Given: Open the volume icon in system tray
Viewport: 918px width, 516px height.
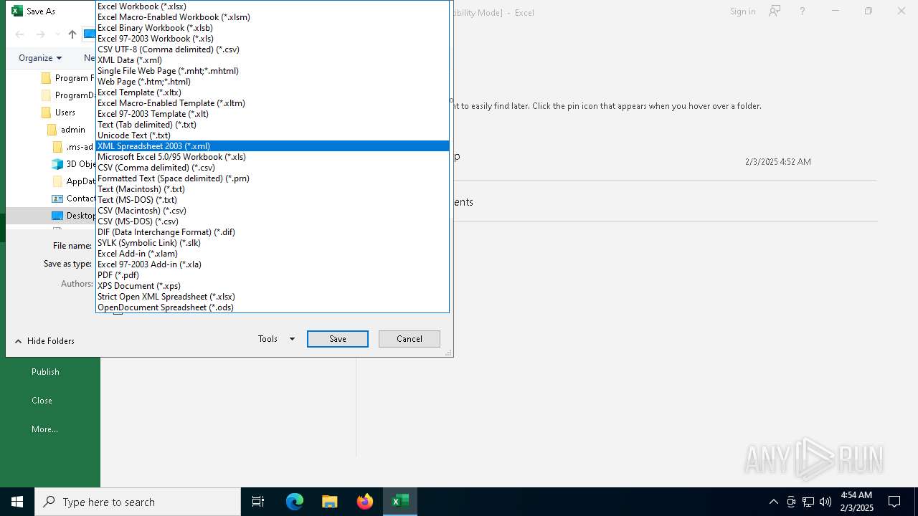Looking at the screenshot, I should click(825, 502).
